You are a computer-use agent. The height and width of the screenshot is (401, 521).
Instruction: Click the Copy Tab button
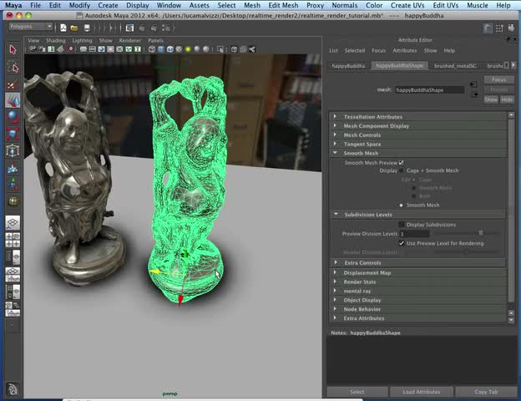[486, 392]
